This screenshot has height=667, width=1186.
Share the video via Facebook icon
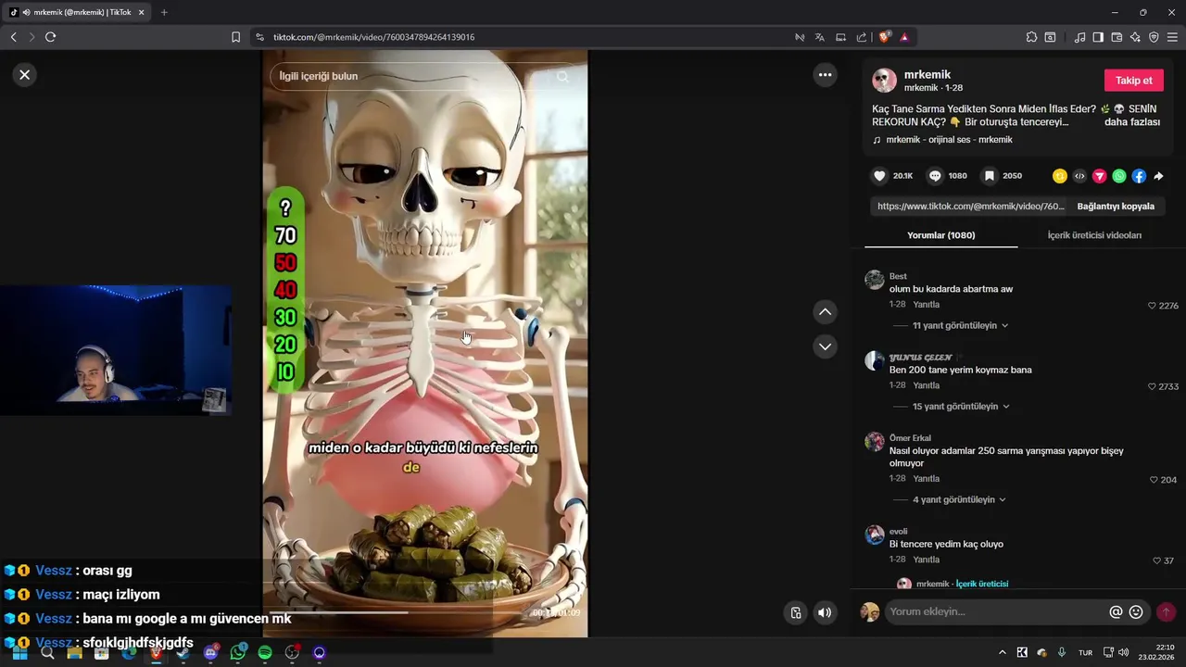coord(1139,176)
